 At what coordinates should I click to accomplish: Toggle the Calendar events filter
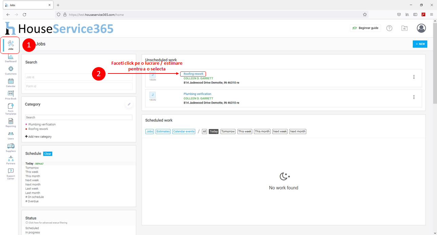[184, 131]
